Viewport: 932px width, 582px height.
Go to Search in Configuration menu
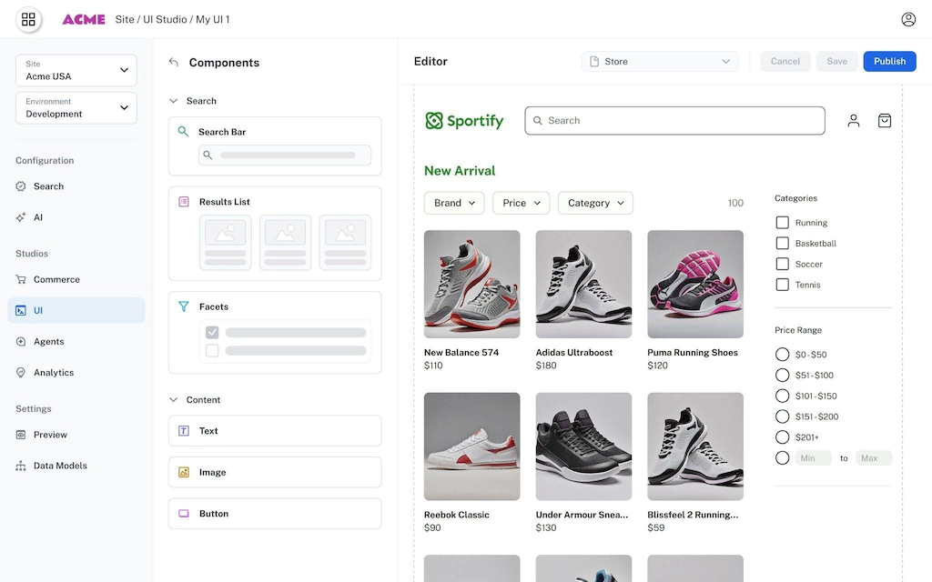click(76, 186)
